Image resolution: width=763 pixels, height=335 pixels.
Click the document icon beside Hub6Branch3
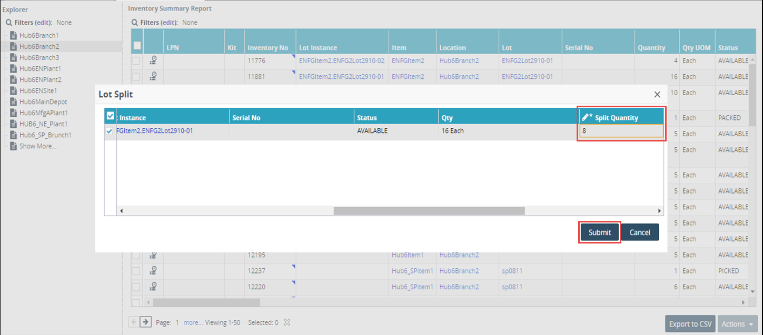point(14,57)
